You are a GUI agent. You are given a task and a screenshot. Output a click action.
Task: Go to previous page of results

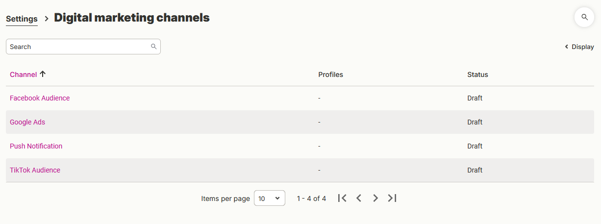click(x=359, y=198)
